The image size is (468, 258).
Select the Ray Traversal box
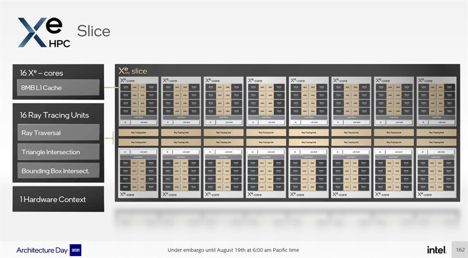tap(58, 133)
